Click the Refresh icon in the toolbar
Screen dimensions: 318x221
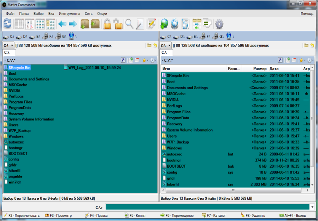(8, 24)
